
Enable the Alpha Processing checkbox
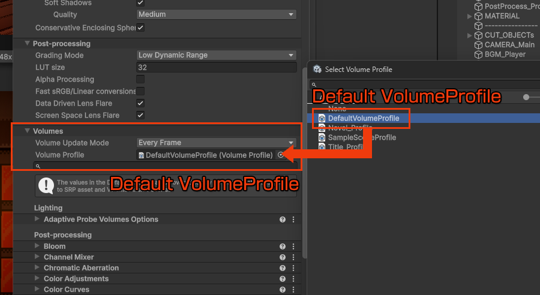point(140,79)
